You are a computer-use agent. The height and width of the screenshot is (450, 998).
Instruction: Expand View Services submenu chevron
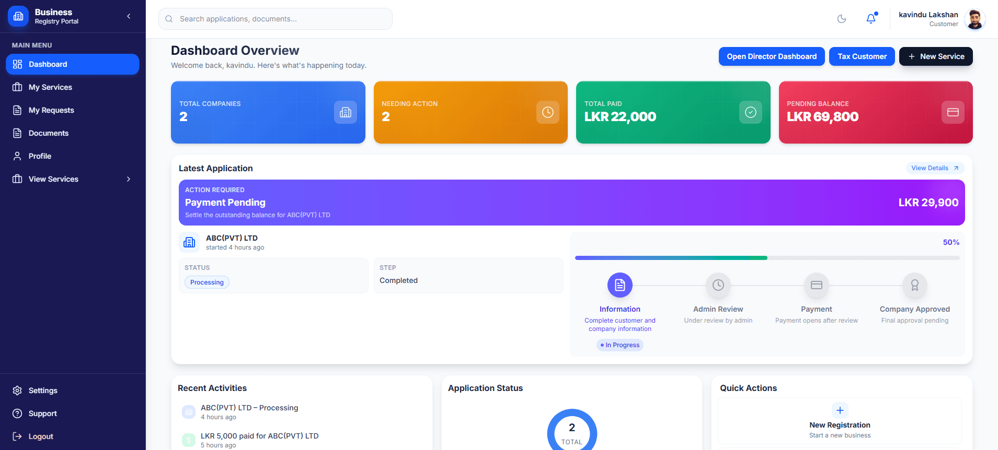(129, 179)
